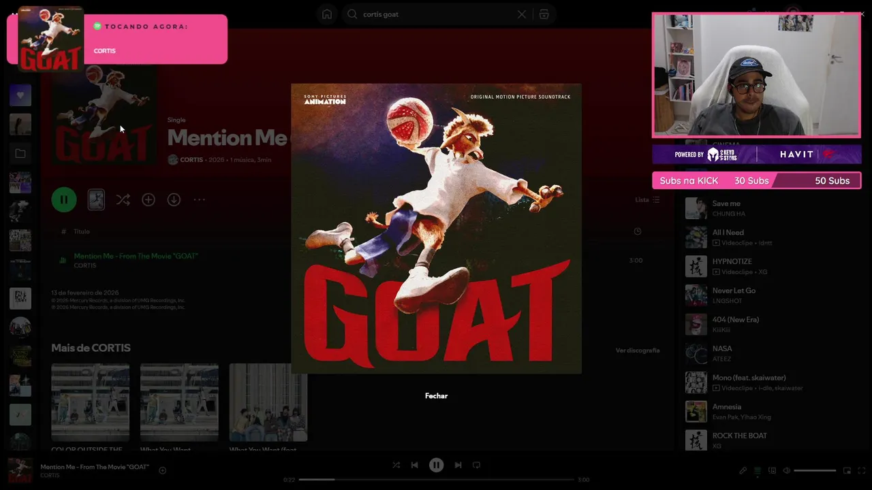Open now playing cover thumbnail in bottom bar

click(20, 470)
